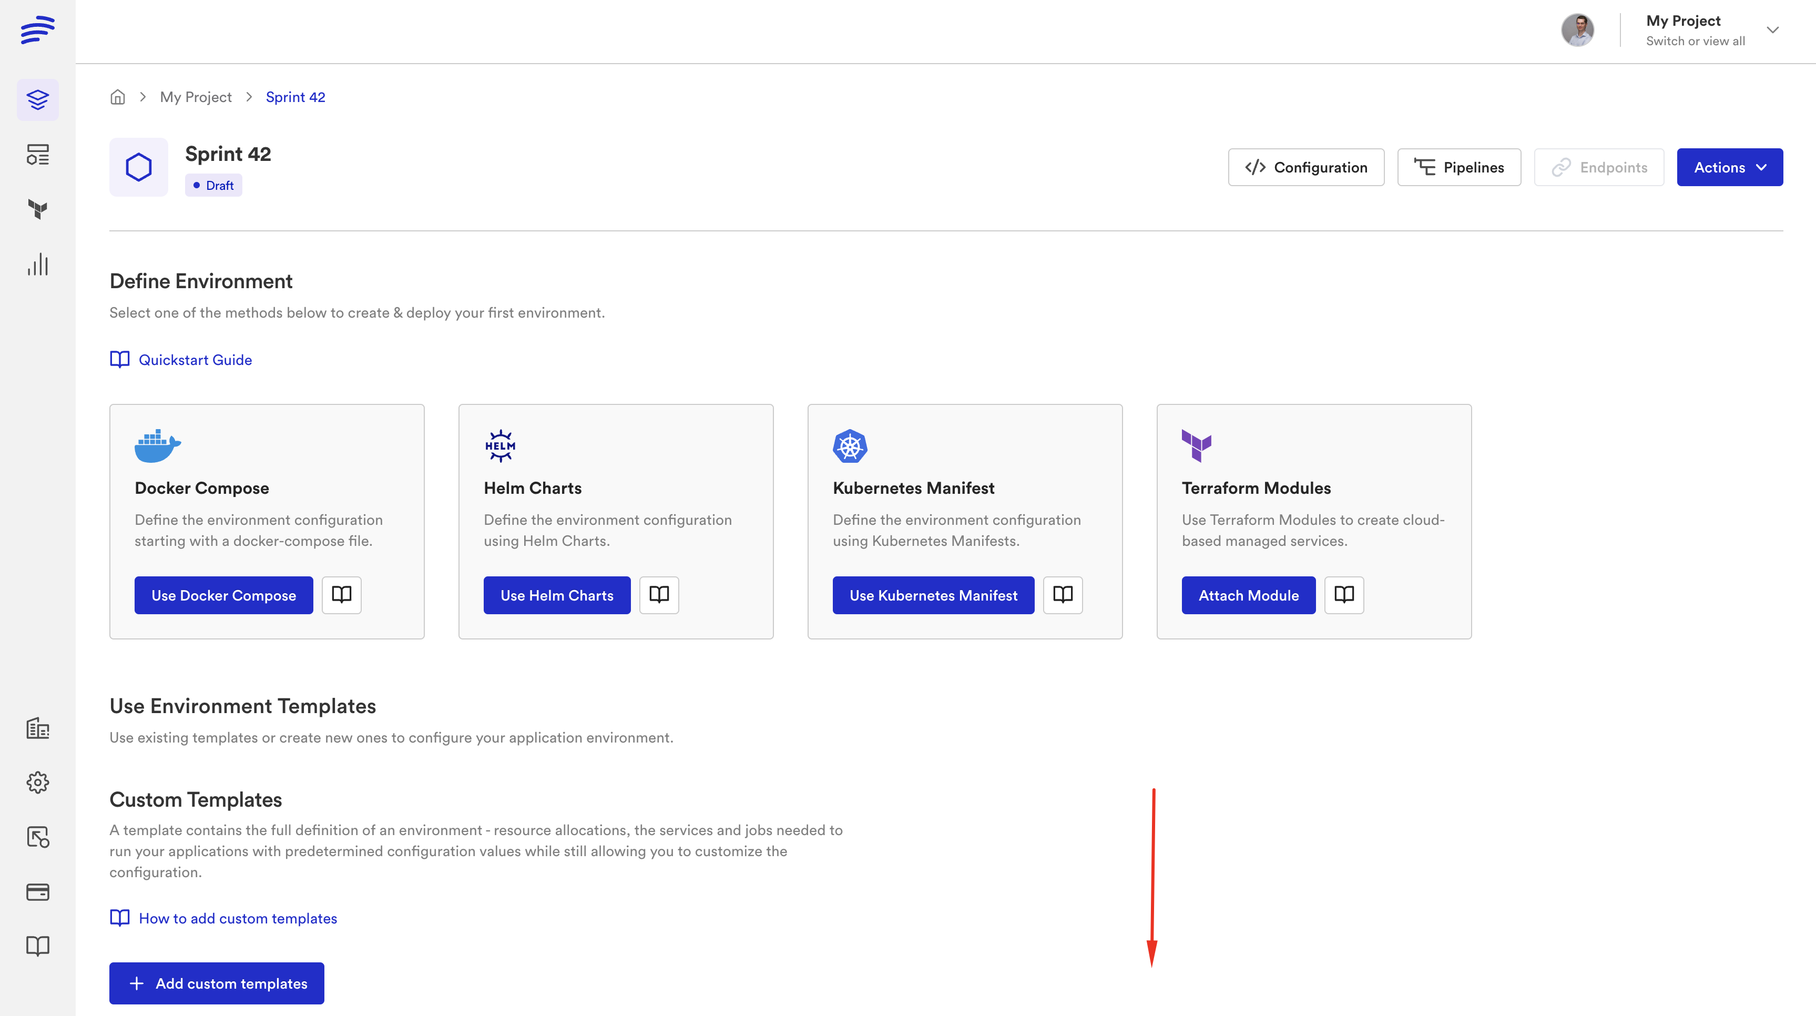Open the Pipelines view
Image resolution: width=1816 pixels, height=1016 pixels.
coord(1458,167)
